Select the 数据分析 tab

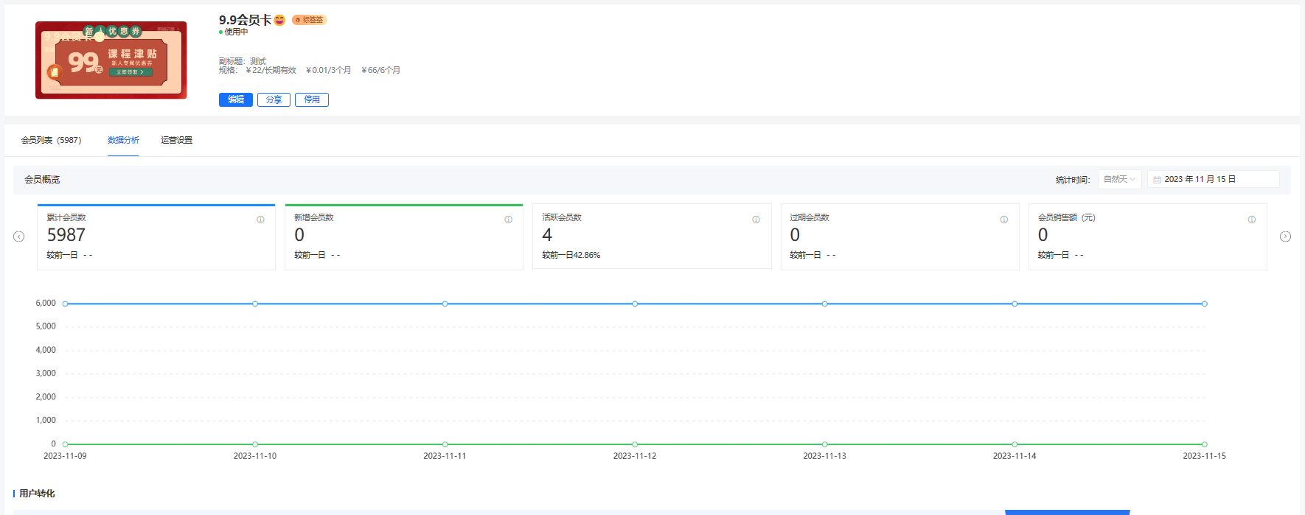pyautogui.click(x=123, y=140)
